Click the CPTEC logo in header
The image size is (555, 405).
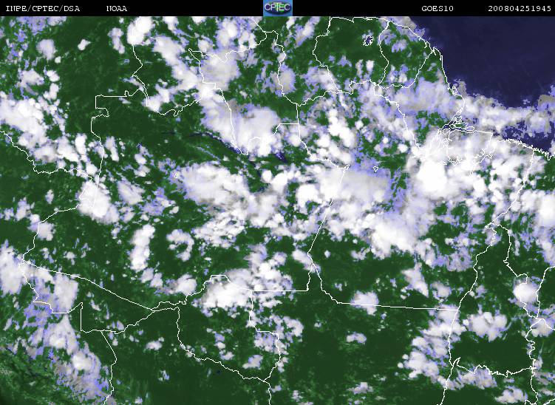click(x=278, y=8)
